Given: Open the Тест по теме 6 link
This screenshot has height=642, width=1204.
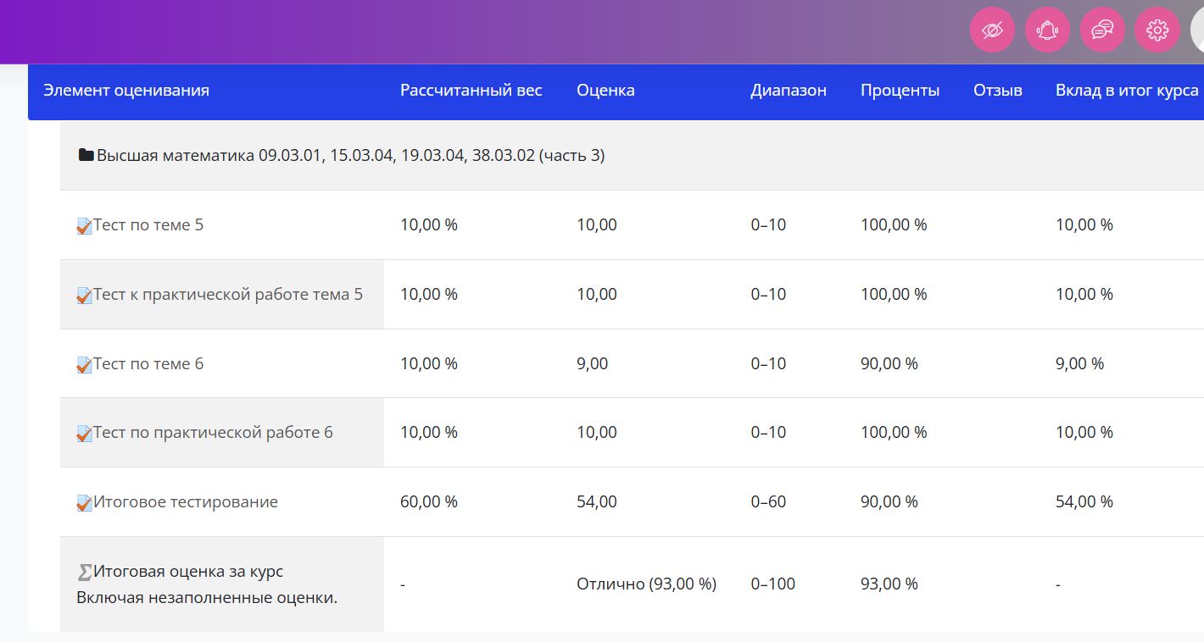Looking at the screenshot, I should click(148, 364).
